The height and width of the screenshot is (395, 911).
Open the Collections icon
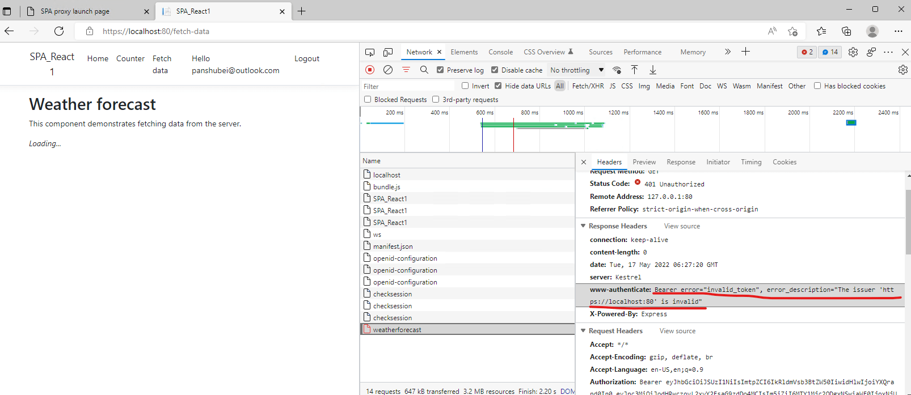846,31
